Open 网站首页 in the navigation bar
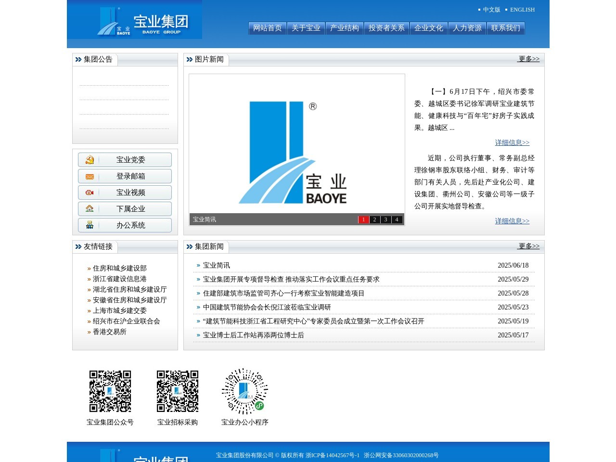Screen dimensions: 616x462 (268, 28)
